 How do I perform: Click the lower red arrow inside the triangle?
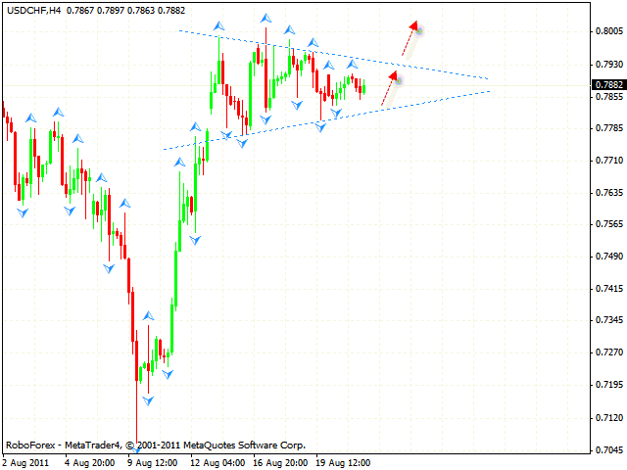tap(389, 88)
